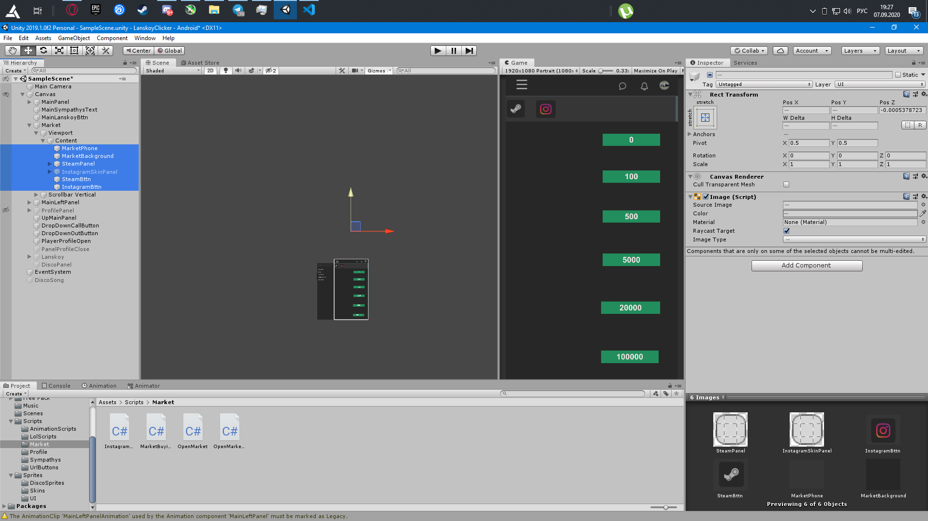The width and height of the screenshot is (928, 521).
Task: Open the Layers dropdown
Action: 860,51
